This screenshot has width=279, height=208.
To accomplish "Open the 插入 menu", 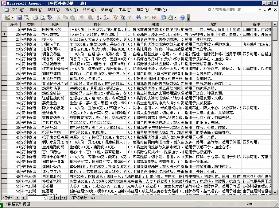I will [71, 10].
